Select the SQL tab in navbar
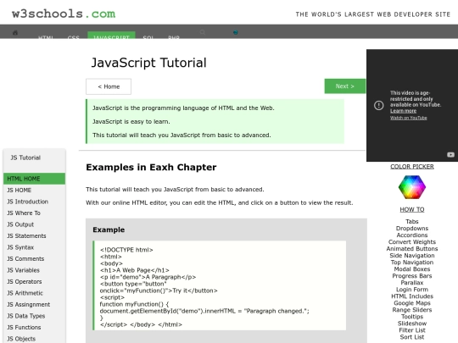458x343 pixels. click(x=148, y=37)
